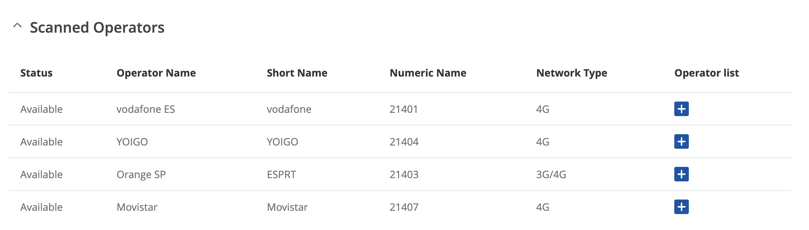
Task: Collapse the Scanned Operators section
Action: tap(17, 26)
